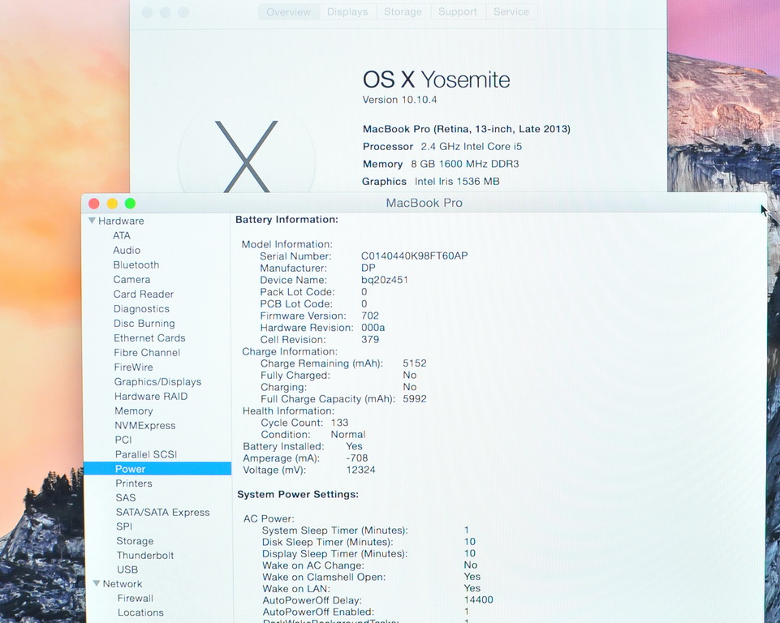The height and width of the screenshot is (623, 780).
Task: Click Voltage value 12324
Action: pyautogui.click(x=360, y=470)
